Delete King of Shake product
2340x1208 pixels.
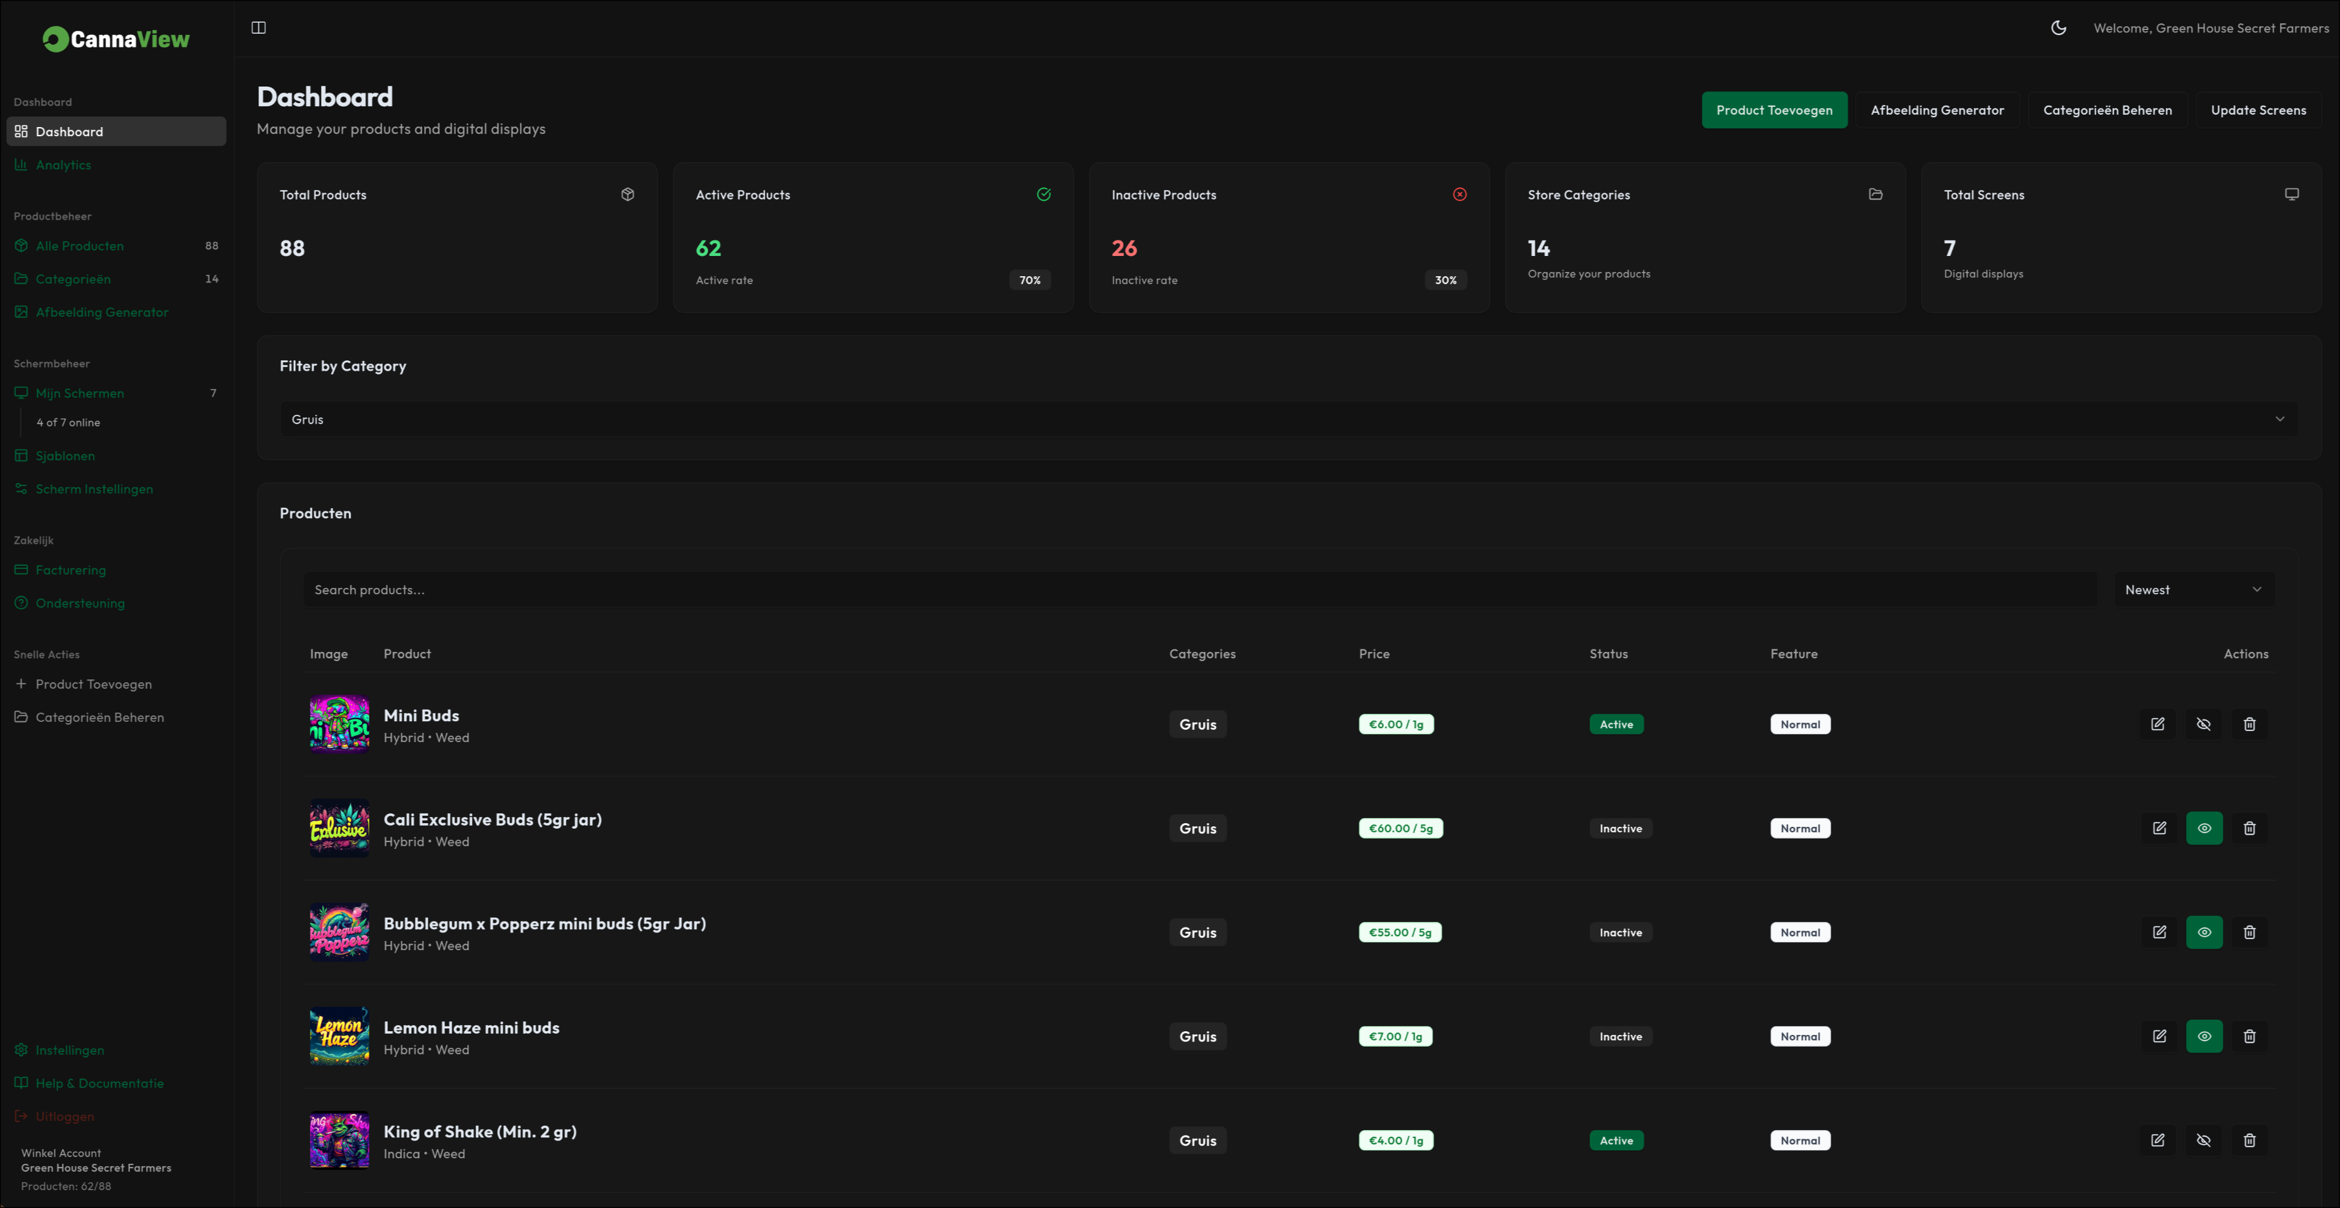[2249, 1141]
